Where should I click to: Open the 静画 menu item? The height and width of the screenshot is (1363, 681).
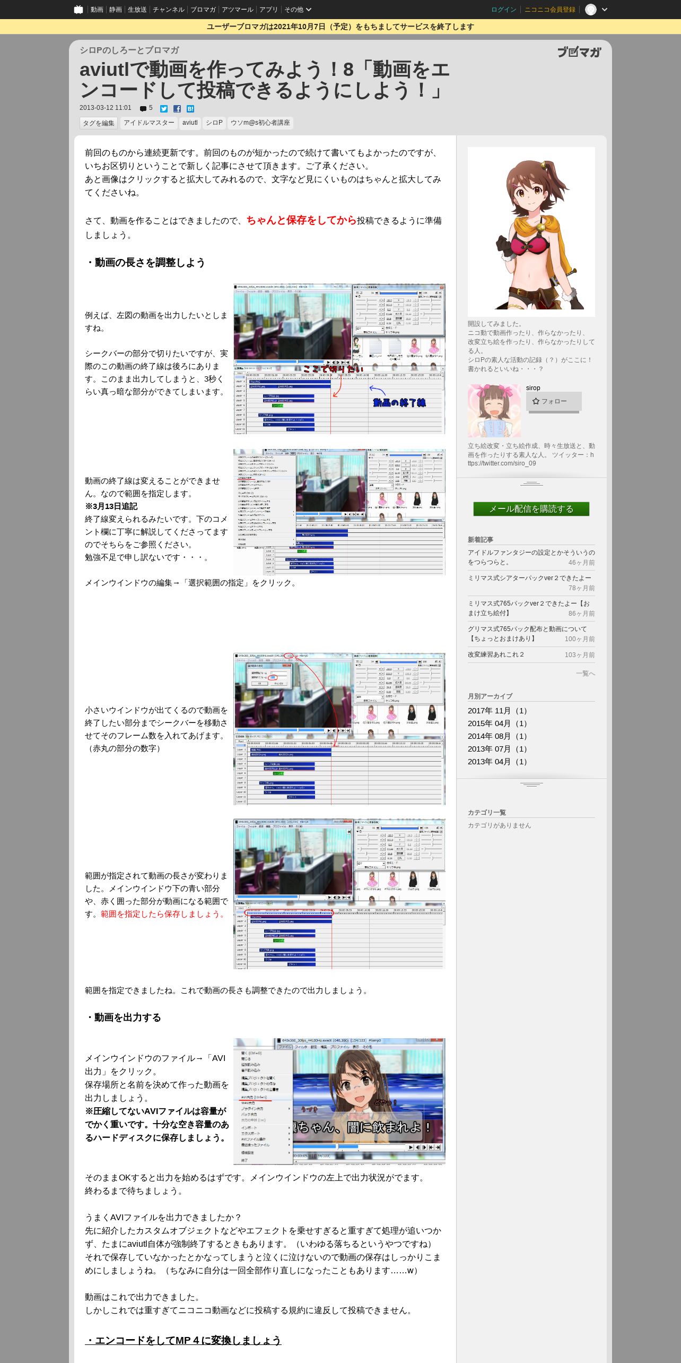point(115,10)
